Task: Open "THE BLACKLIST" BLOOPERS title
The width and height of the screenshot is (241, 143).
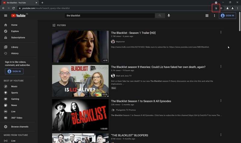Action: pyautogui.click(x=130, y=135)
